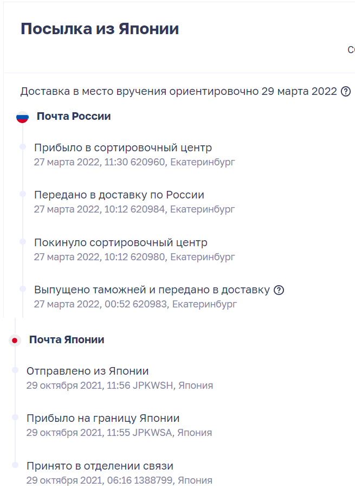The height and width of the screenshot is (488, 355).
Task: Click the 'Посылка из Японии' title
Action: 100,29
